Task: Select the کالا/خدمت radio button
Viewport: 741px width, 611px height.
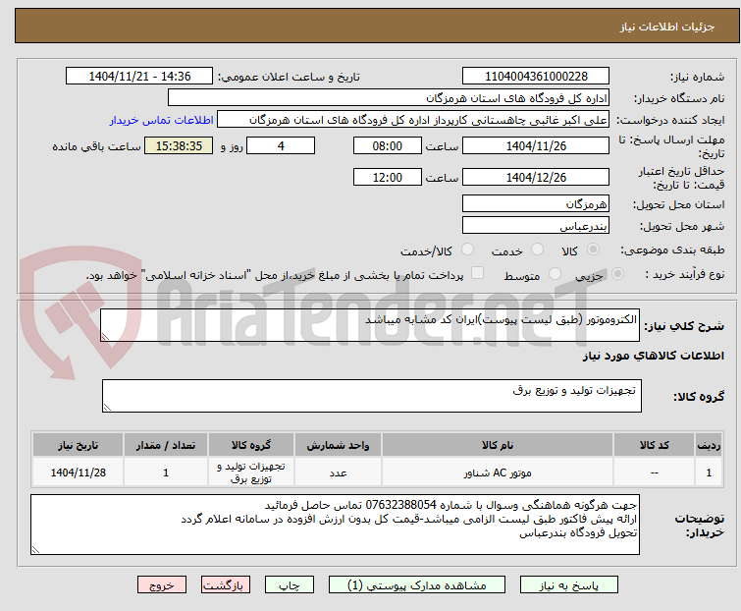Action: click(x=467, y=250)
